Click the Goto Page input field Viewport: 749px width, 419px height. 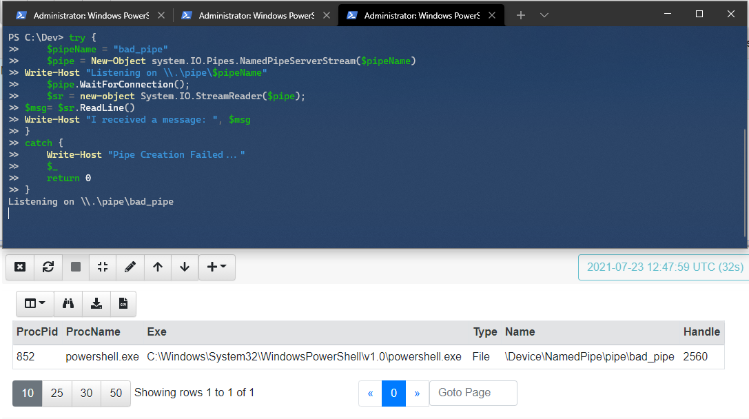[x=473, y=394]
